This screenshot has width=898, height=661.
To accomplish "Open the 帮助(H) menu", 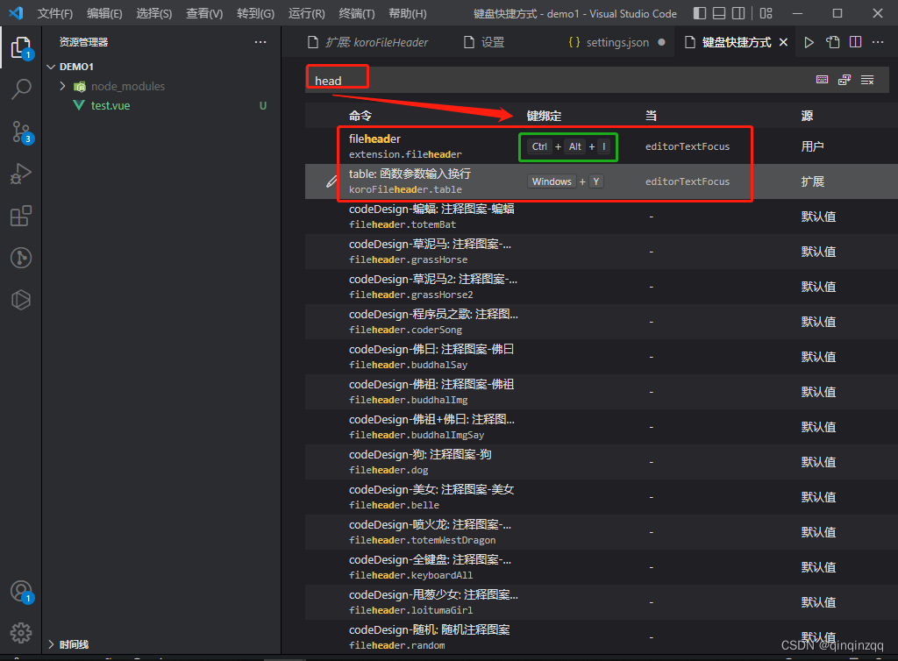I will click(408, 13).
